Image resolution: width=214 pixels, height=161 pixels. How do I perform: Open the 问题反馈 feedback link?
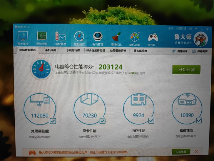click(181, 29)
